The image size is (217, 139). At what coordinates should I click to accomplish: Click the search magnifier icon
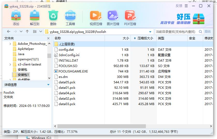[x=200, y=32]
